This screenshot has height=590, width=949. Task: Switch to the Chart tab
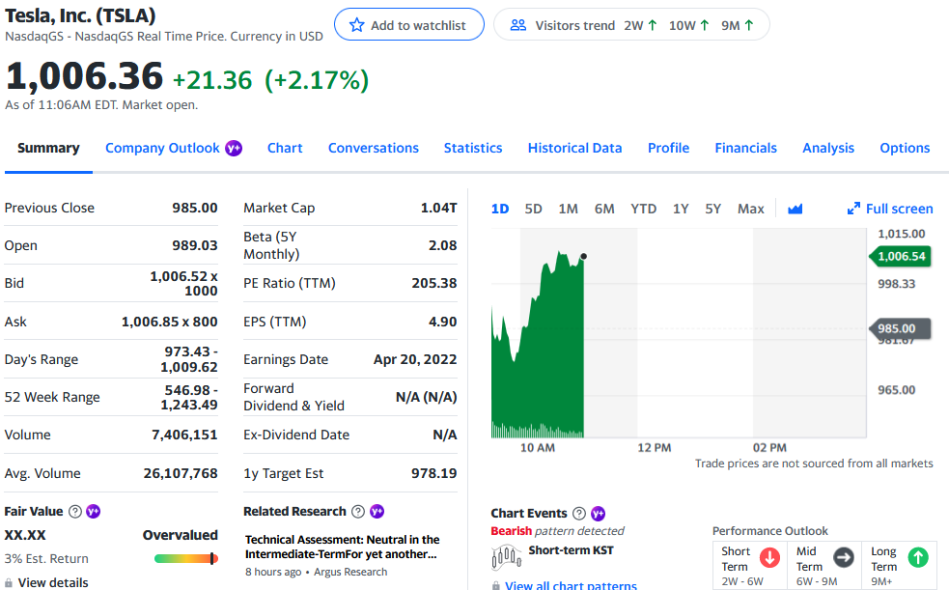pos(285,149)
